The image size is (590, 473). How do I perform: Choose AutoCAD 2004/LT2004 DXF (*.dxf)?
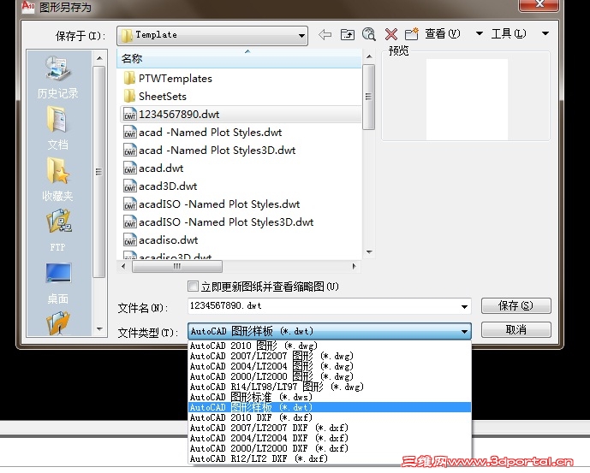[329, 438]
